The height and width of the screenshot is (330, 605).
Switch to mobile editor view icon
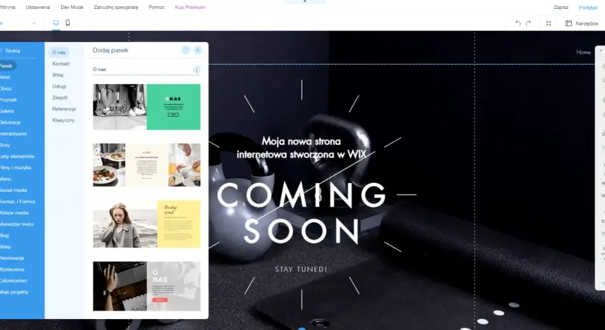point(68,23)
